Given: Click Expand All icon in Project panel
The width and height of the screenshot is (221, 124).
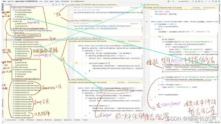Looking at the screenshot, I should tap(56, 5).
